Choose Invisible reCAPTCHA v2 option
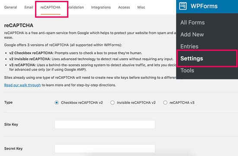The width and height of the screenshot is (238, 156). tap(113, 103)
